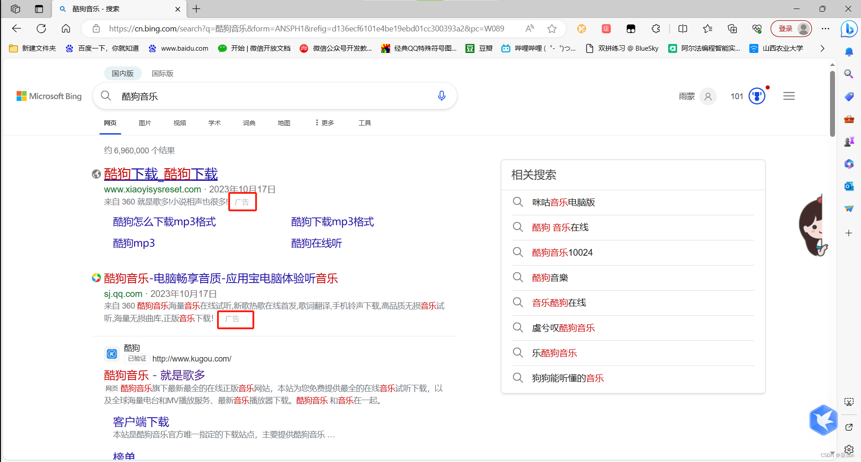This screenshot has height=462, width=861.
Task: Select the 视频 results tab
Action: 180,122
